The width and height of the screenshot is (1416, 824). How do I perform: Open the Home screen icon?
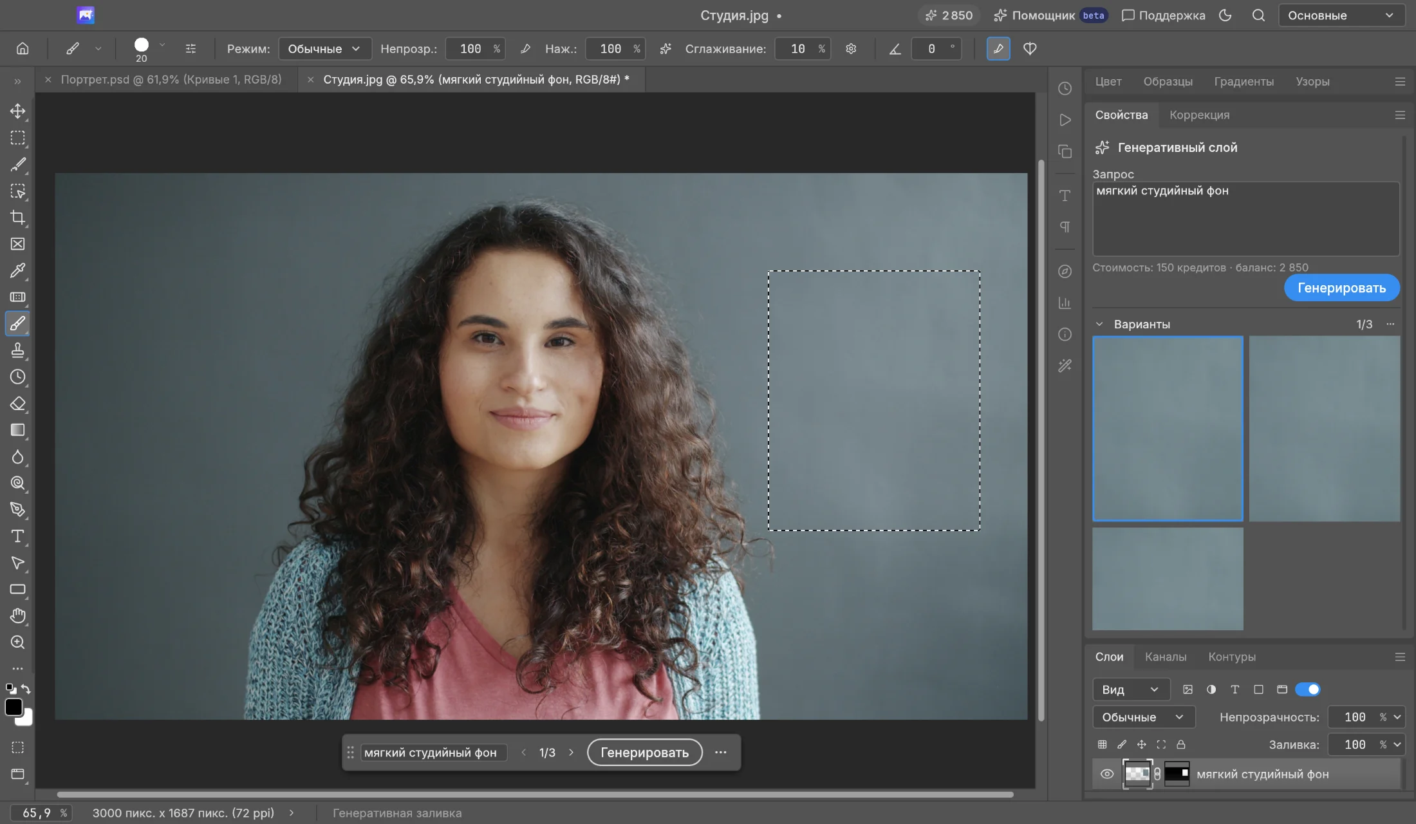23,48
